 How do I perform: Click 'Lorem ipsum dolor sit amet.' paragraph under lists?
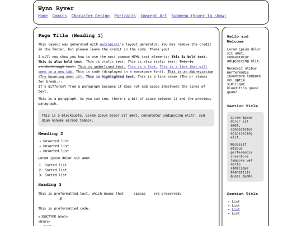pos(65,158)
